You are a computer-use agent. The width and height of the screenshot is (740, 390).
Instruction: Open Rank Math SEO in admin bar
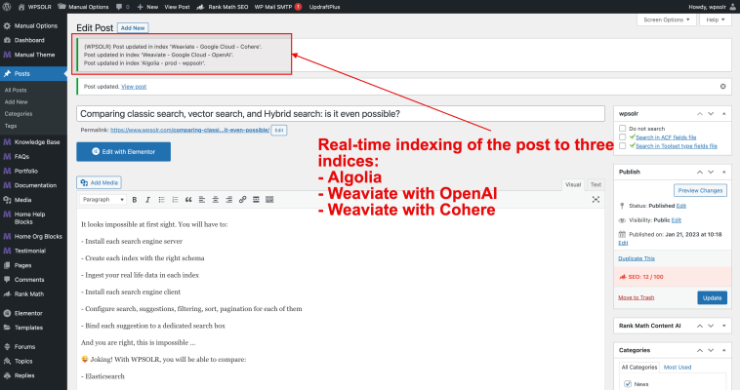pyautogui.click(x=223, y=7)
